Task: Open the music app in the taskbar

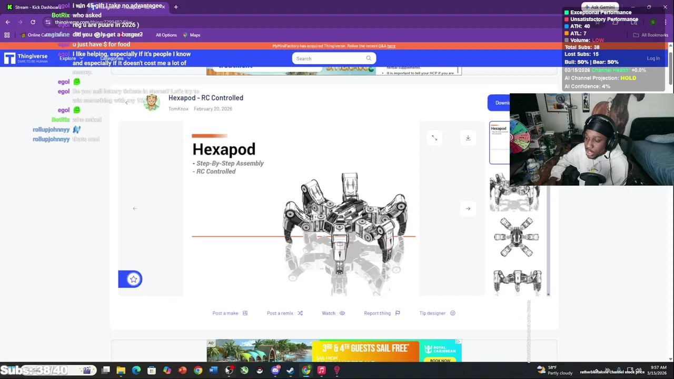Action: point(321,371)
